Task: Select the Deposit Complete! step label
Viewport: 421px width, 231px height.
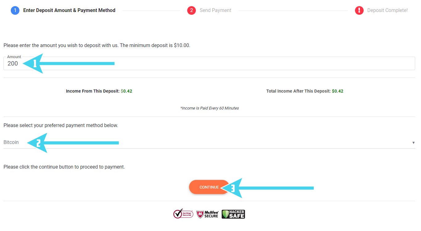Action: click(x=387, y=10)
